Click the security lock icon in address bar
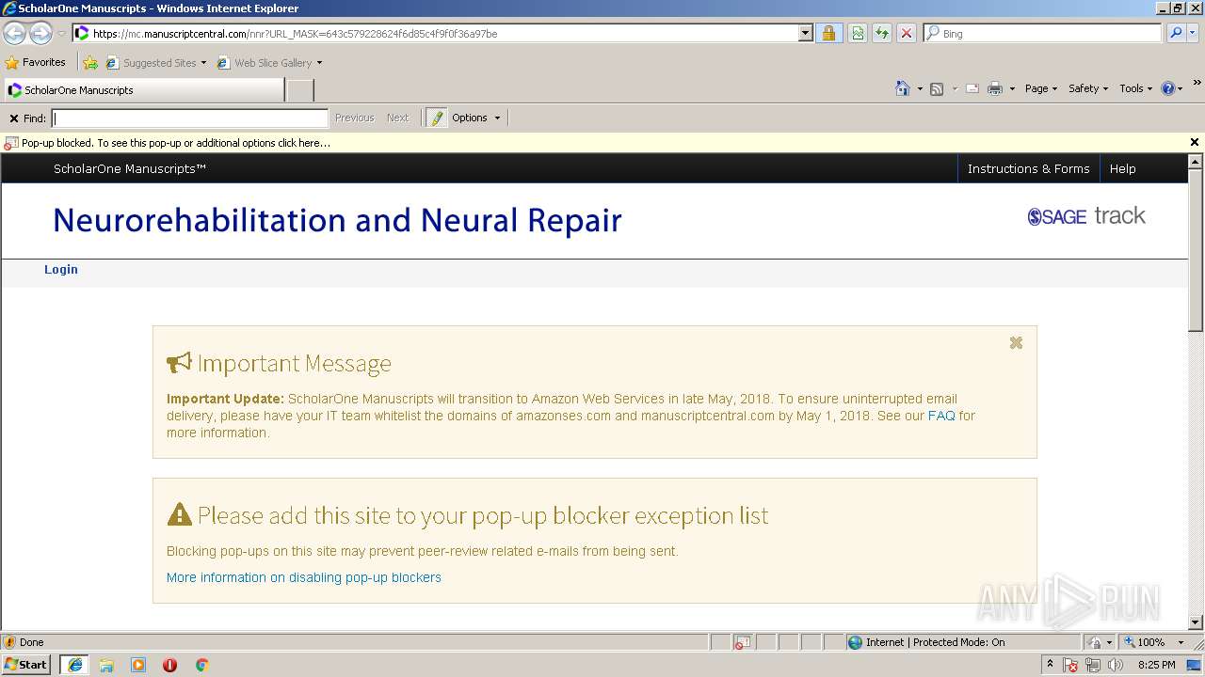This screenshot has height=677, width=1205. click(828, 34)
